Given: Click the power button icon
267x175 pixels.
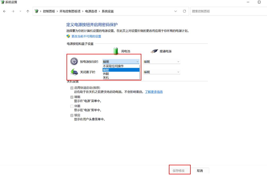Looking at the screenshot, I should tap(74, 61).
